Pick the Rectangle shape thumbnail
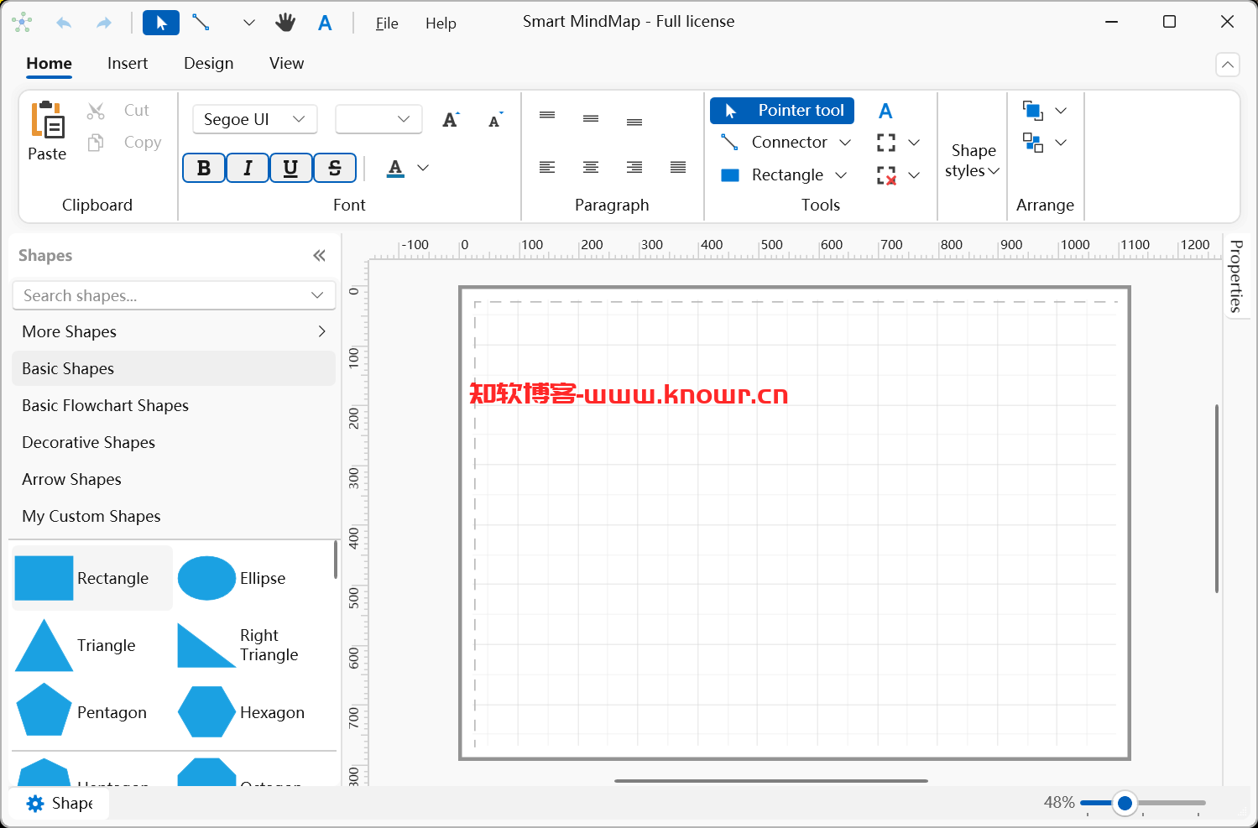Viewport: 1258px width, 828px height. [x=44, y=578]
